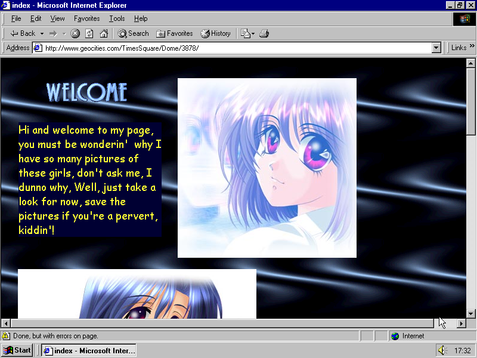Image resolution: width=477 pixels, height=358 pixels.
Task: Open the Help menu
Action: pyautogui.click(x=141, y=18)
